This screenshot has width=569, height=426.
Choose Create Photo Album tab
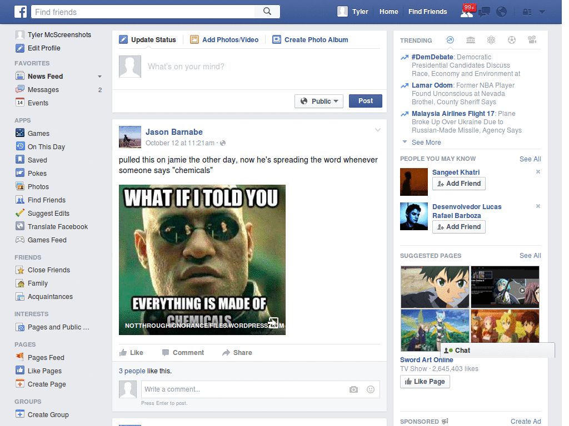[x=310, y=40]
